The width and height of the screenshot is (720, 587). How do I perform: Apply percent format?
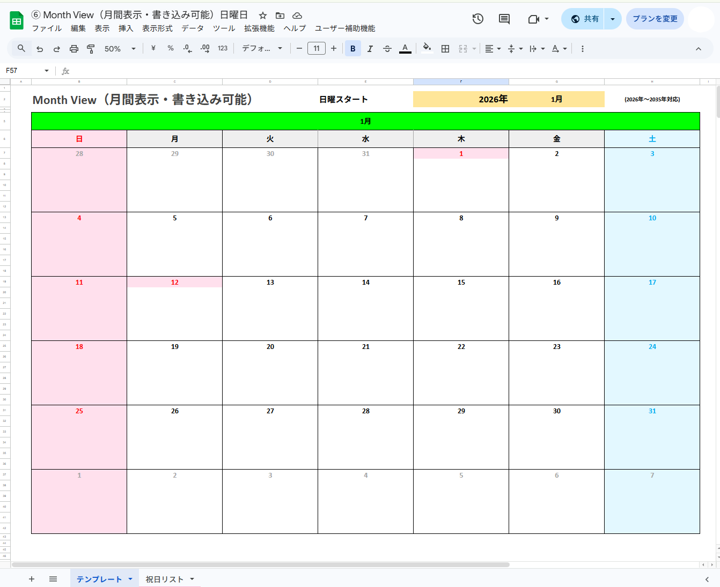click(170, 48)
